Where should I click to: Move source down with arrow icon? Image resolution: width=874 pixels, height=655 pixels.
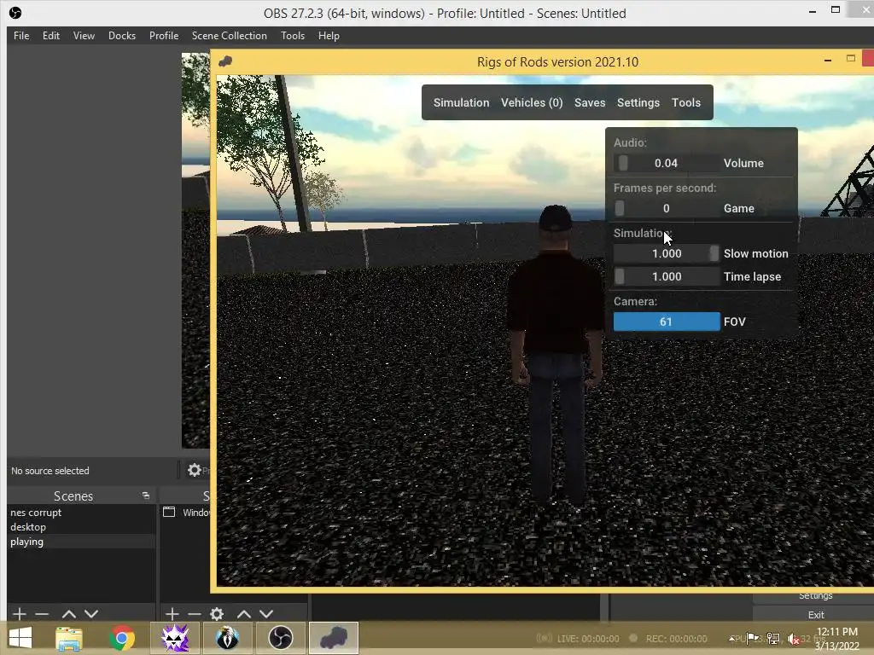tap(266, 614)
